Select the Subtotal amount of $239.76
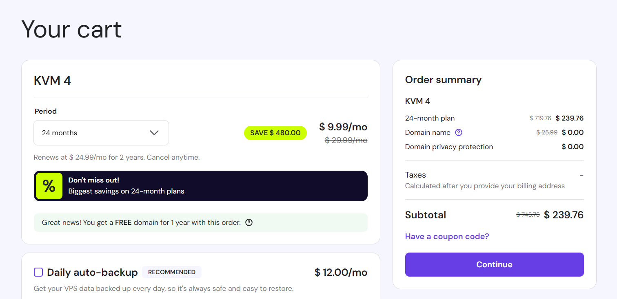617x299 pixels. pyautogui.click(x=564, y=215)
